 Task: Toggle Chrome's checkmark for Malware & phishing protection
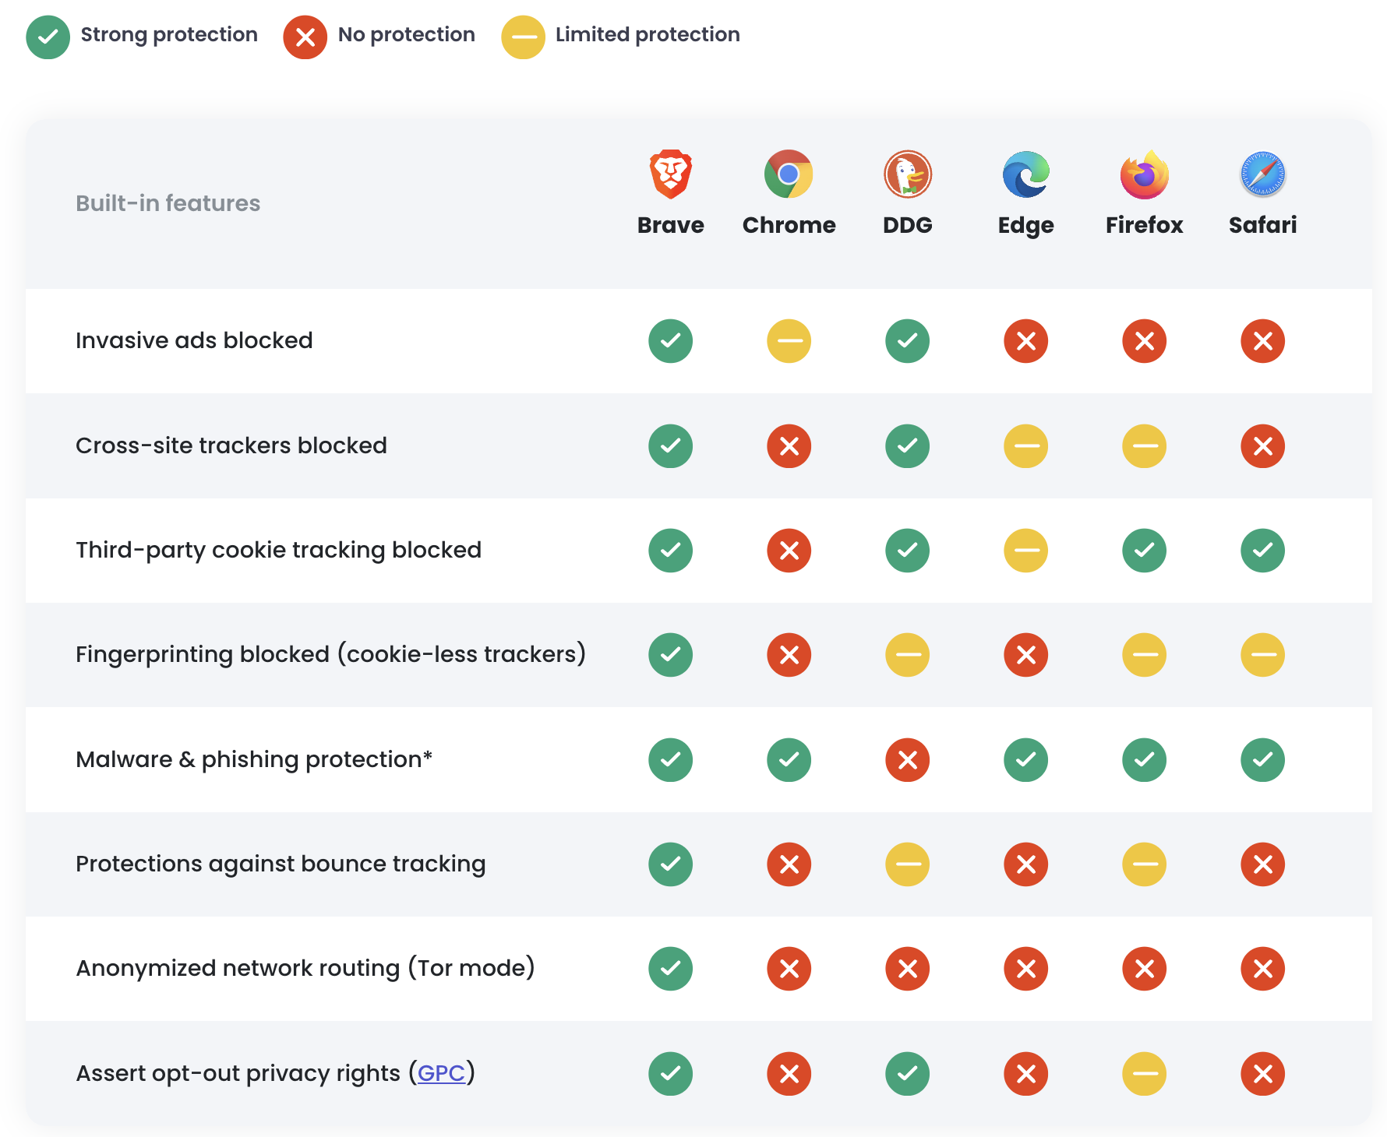(789, 760)
